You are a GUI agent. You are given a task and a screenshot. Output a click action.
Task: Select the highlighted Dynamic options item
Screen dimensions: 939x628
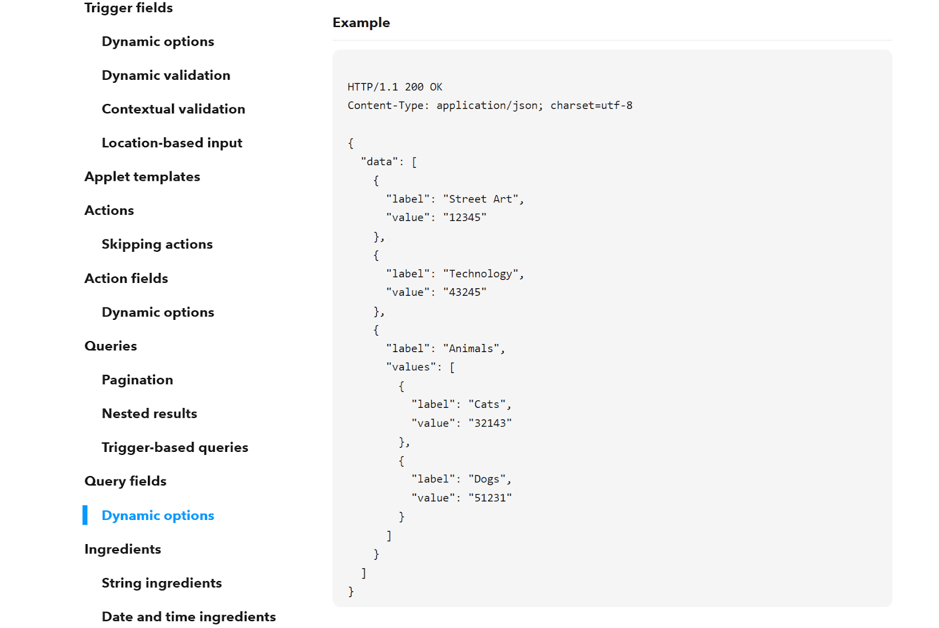tap(157, 515)
